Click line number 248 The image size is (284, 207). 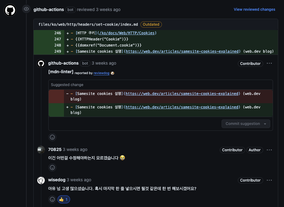[58, 45]
